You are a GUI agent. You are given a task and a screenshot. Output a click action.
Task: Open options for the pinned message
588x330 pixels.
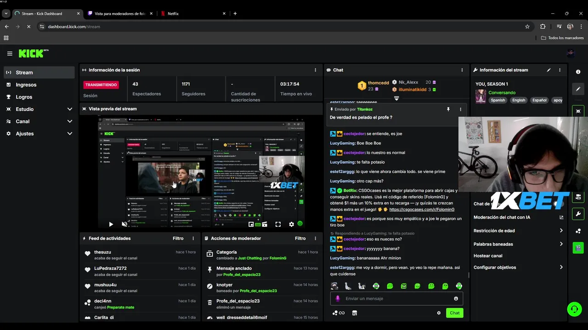coord(460,110)
